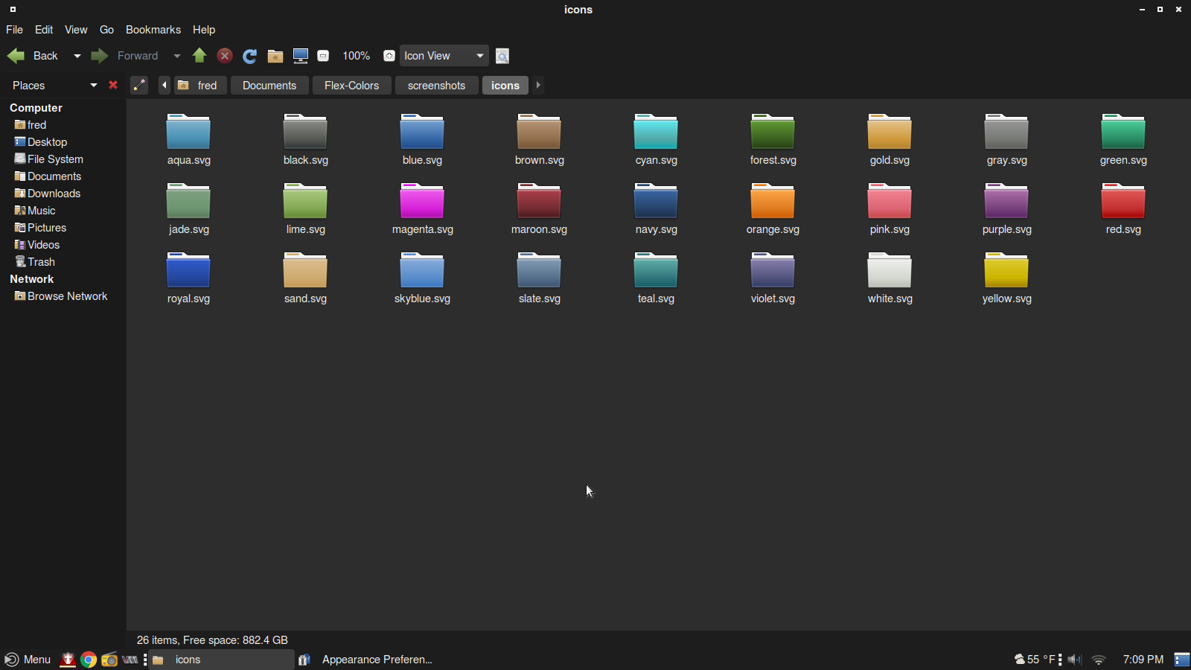1191x670 pixels.
Task: Open the Home folder toolbar icon
Action: 275,56
